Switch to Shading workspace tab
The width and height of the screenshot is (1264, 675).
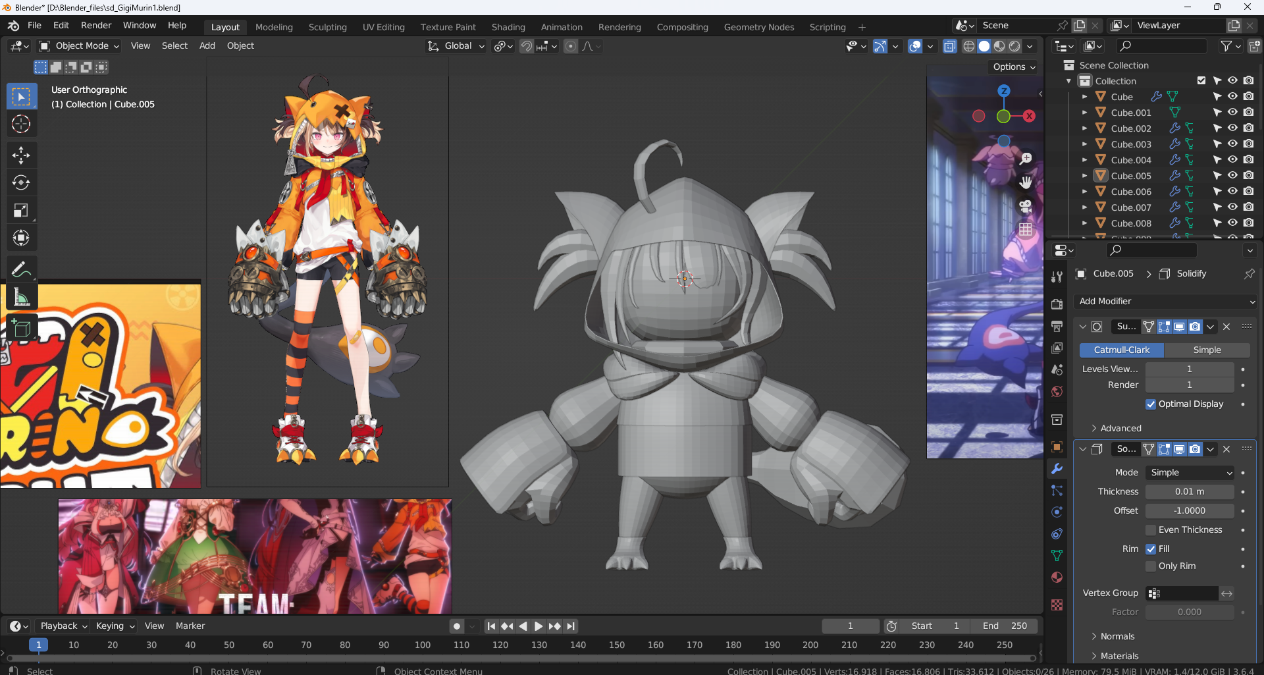[508, 28]
